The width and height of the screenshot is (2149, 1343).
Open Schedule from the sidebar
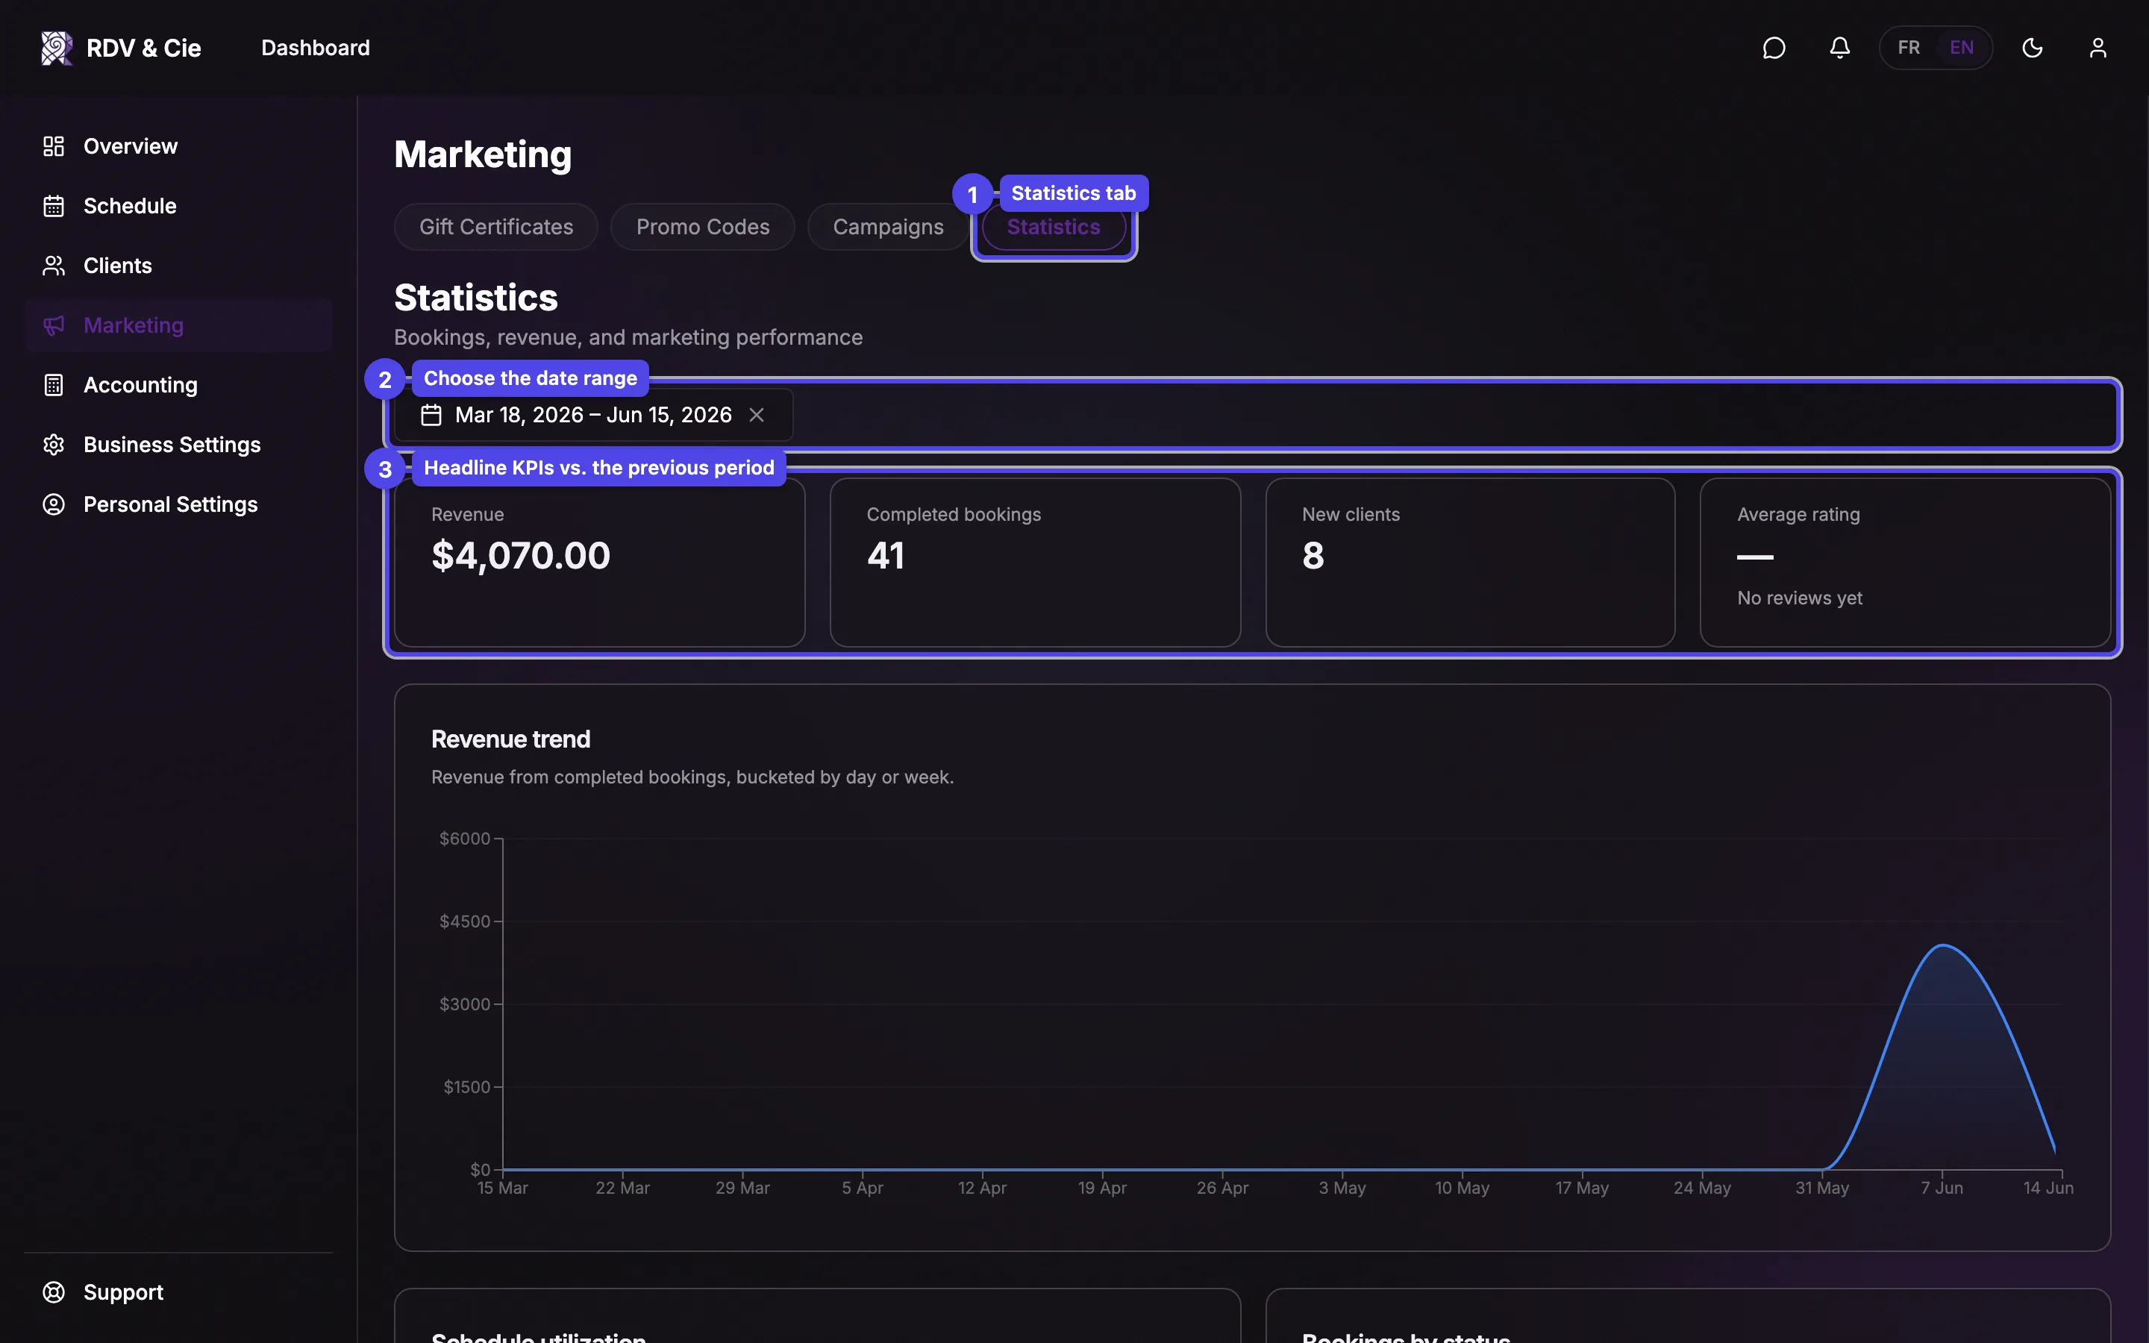pos(178,206)
